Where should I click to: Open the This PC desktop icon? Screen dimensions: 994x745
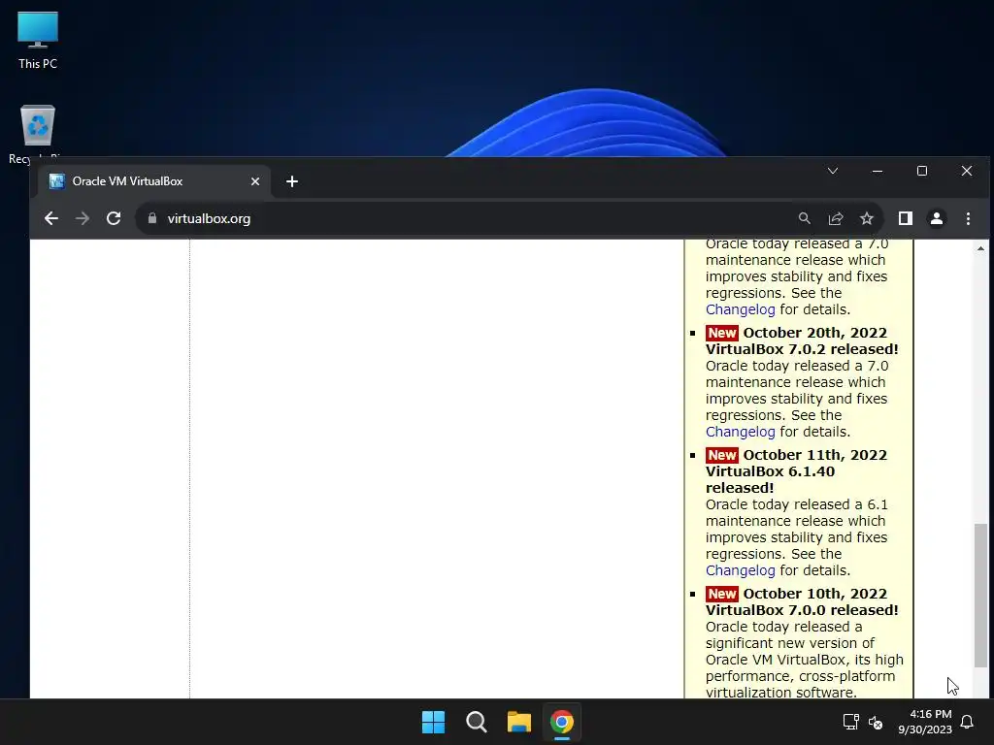pyautogui.click(x=38, y=41)
